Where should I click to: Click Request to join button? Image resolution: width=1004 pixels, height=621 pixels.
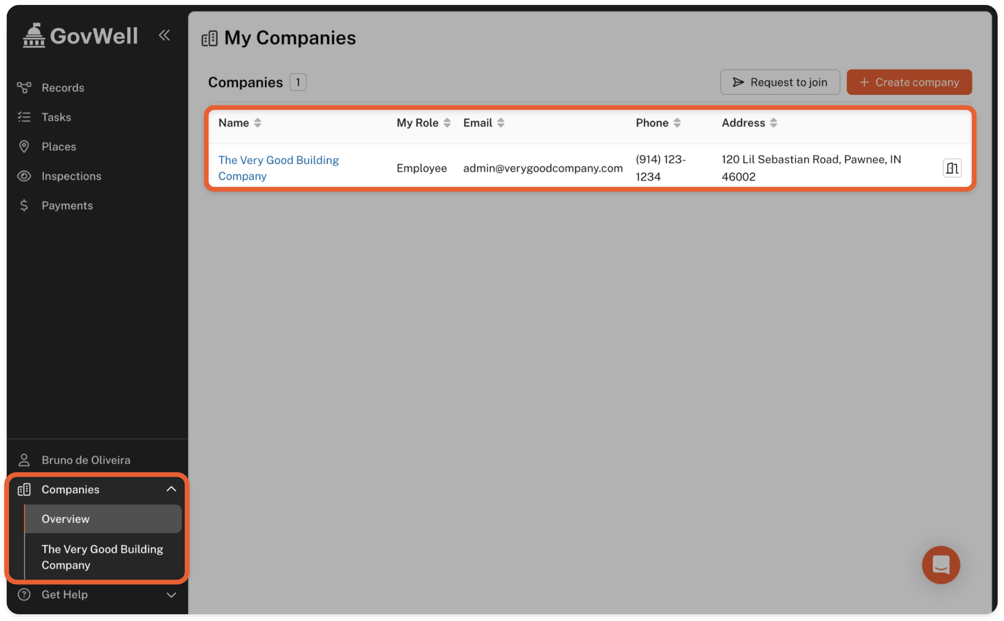[x=780, y=82]
